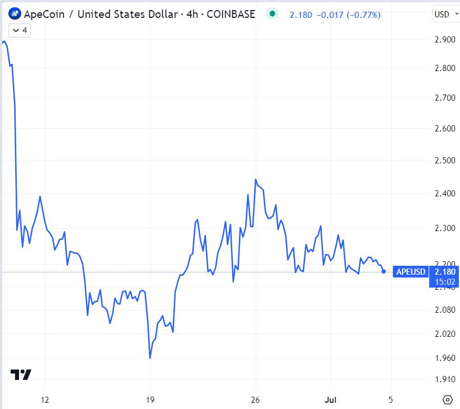Click the 4h interval label
460x409 pixels.
(189, 14)
